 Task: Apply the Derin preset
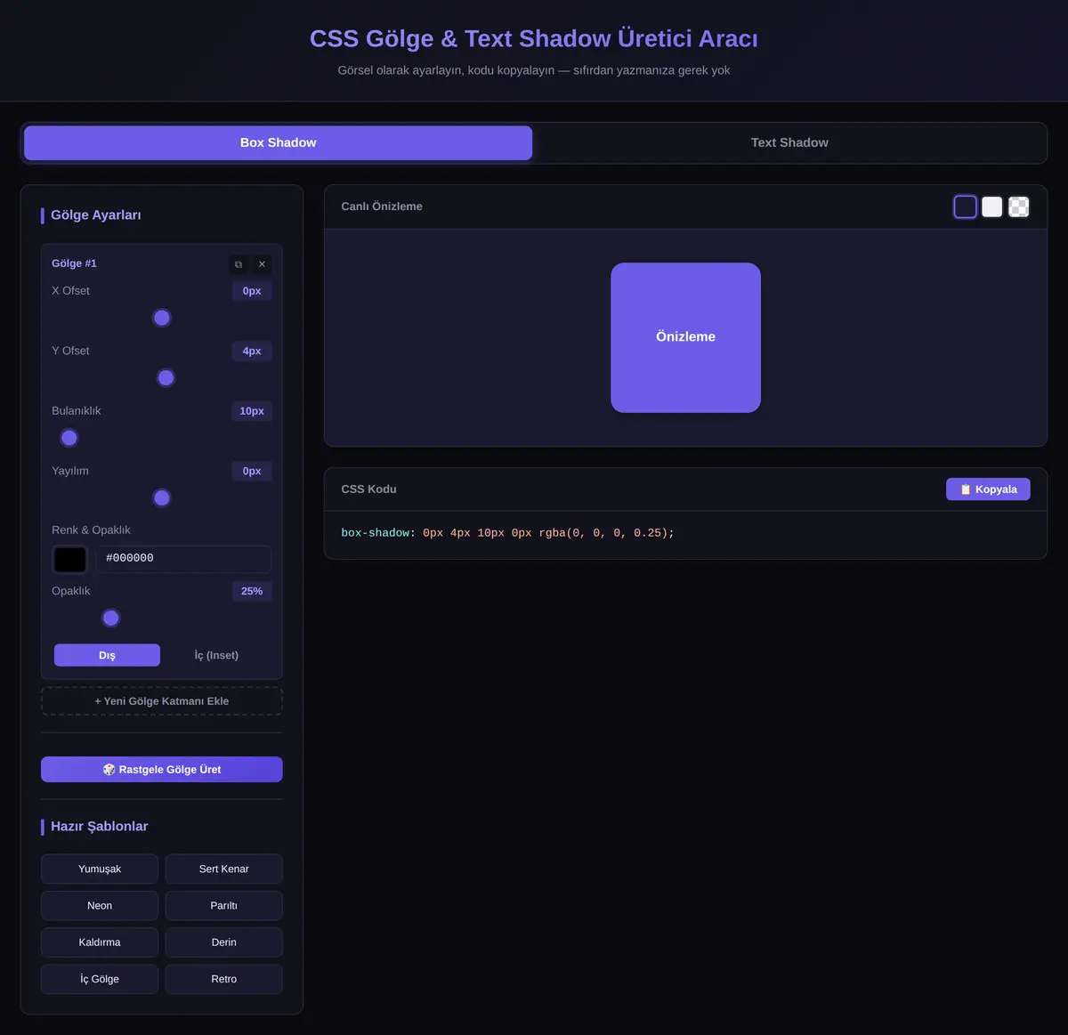pyautogui.click(x=224, y=942)
